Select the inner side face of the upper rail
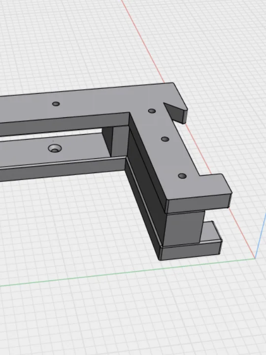Screen dimensions: 266x355 click(65, 124)
